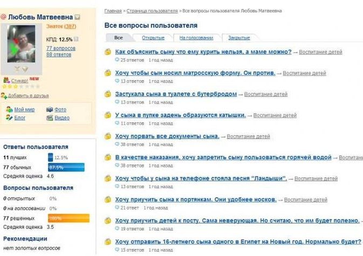The width and height of the screenshot is (363, 256).
Task: Open the Фото link icon
Action: (50, 109)
